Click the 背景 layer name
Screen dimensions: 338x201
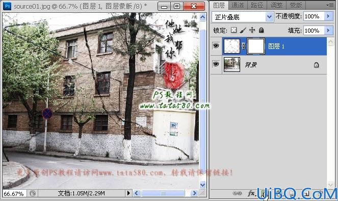tap(251, 64)
